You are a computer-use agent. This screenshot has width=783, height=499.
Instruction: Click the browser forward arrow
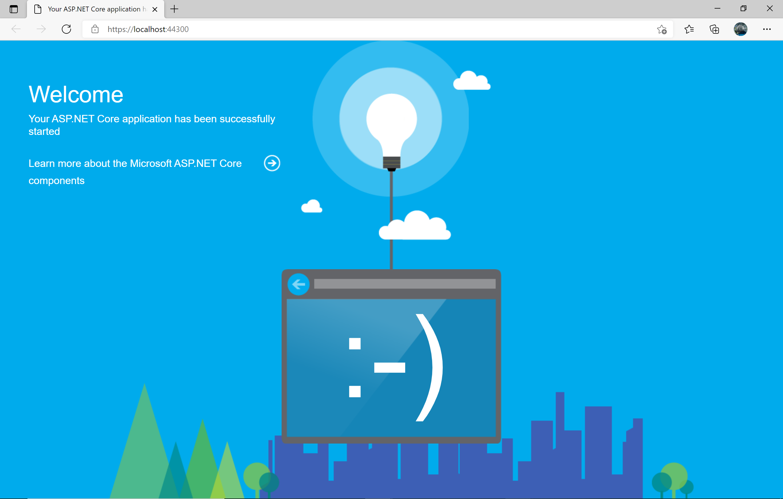tap(41, 29)
